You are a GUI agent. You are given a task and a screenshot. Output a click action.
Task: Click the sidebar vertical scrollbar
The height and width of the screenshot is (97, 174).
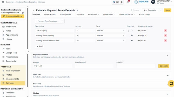point(28,47)
